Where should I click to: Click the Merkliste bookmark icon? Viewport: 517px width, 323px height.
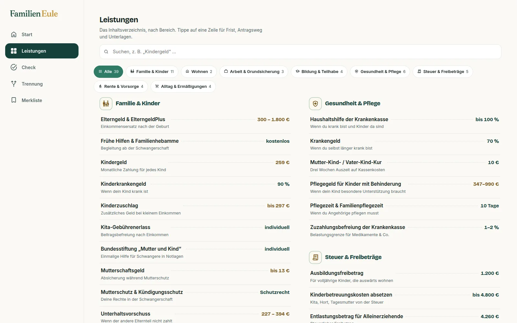(14, 100)
